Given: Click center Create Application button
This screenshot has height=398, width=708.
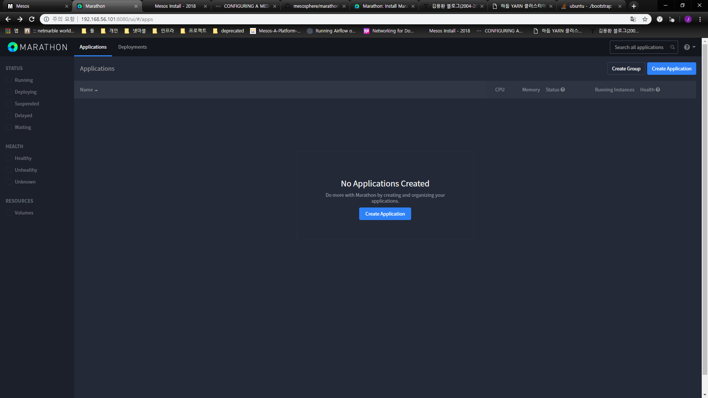Looking at the screenshot, I should coord(385,214).
